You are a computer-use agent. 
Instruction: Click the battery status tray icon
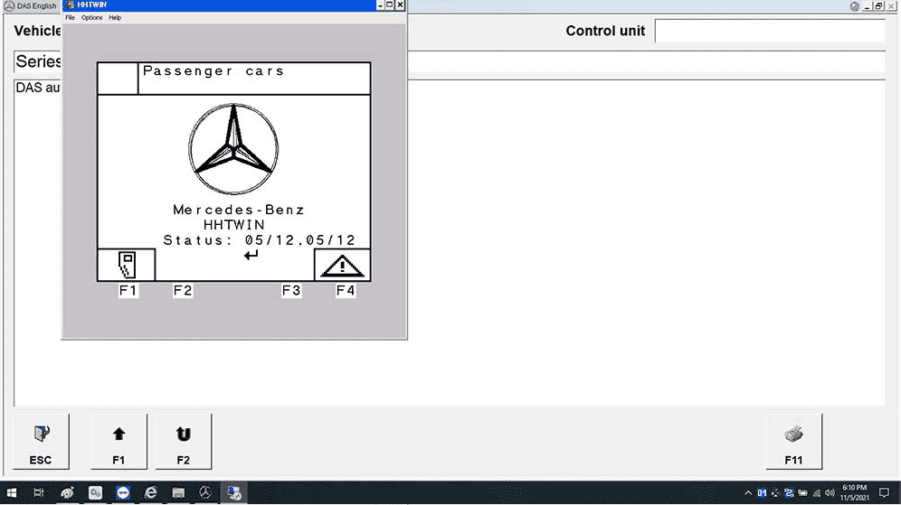pyautogui.click(x=802, y=493)
